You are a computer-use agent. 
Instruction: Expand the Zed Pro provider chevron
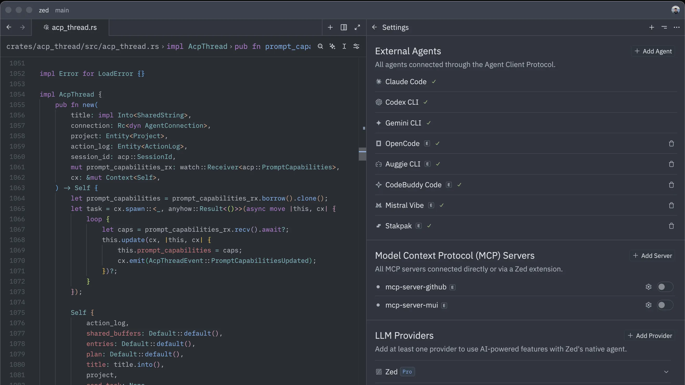[666, 372]
